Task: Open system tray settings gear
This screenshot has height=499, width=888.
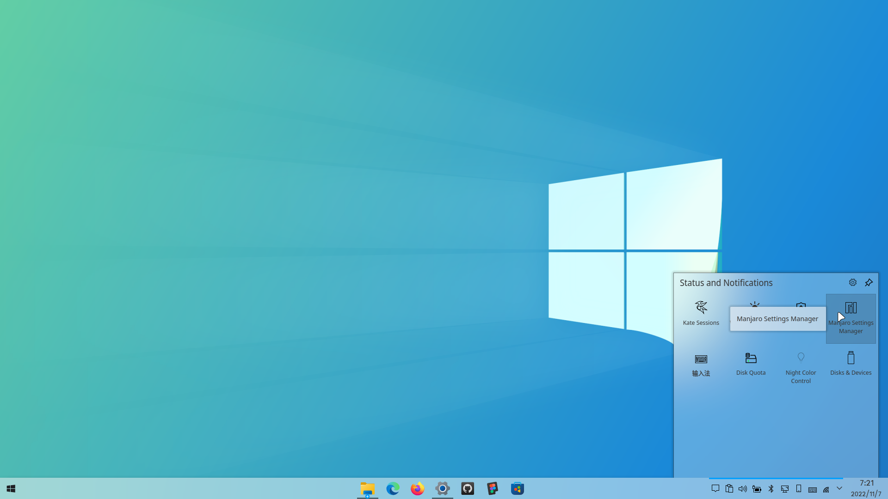Action: 852,282
